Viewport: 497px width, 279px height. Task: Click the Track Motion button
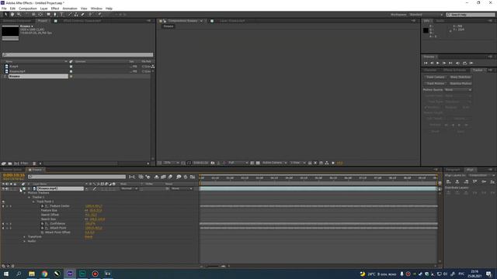click(435, 84)
